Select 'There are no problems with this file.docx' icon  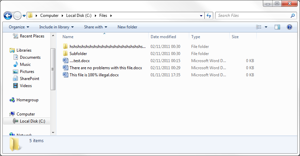click(x=66, y=68)
